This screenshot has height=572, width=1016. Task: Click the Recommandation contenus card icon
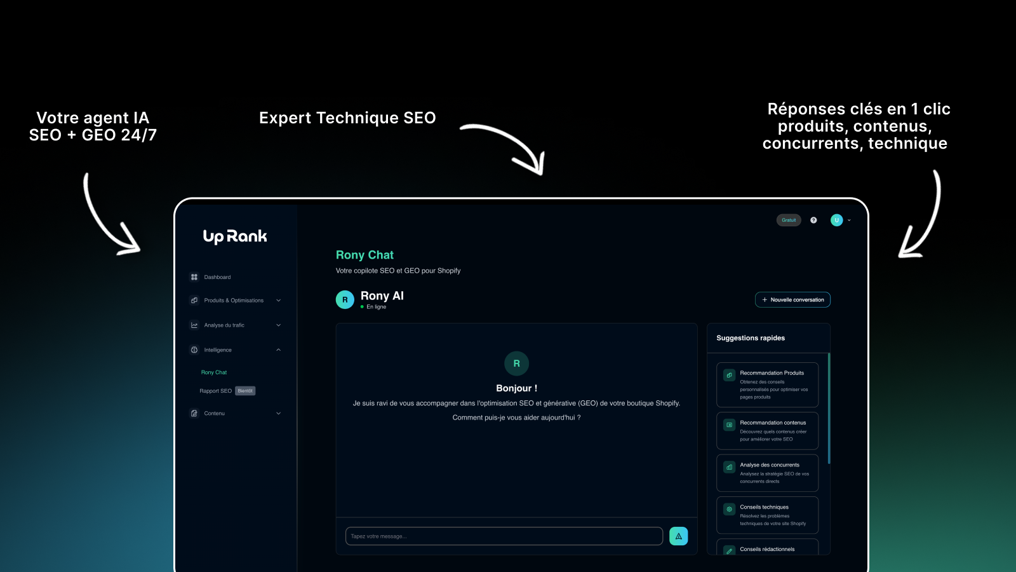coord(729,425)
